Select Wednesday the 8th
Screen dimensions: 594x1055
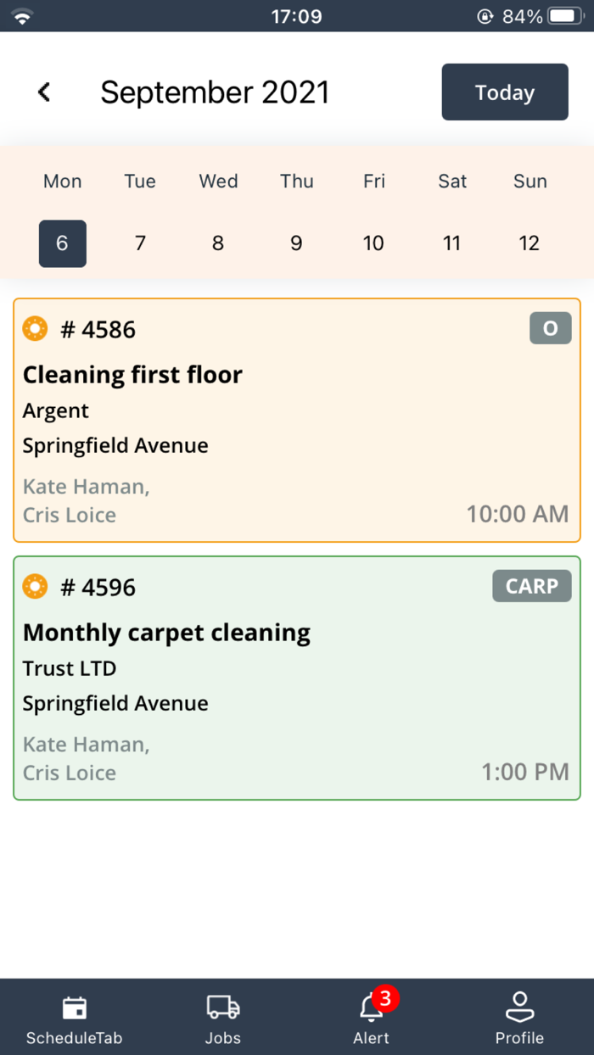(x=218, y=243)
